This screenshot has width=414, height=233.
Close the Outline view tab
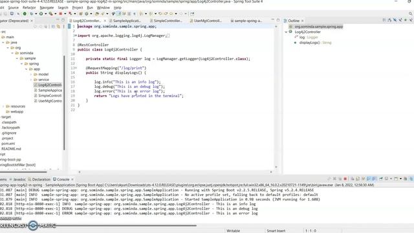[x=302, y=21]
